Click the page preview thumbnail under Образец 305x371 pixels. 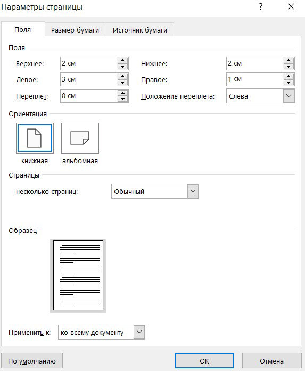coord(78,276)
